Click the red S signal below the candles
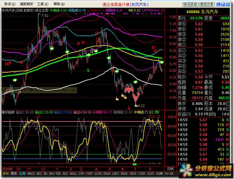Viewport: 234px width, 179px height. point(129,108)
